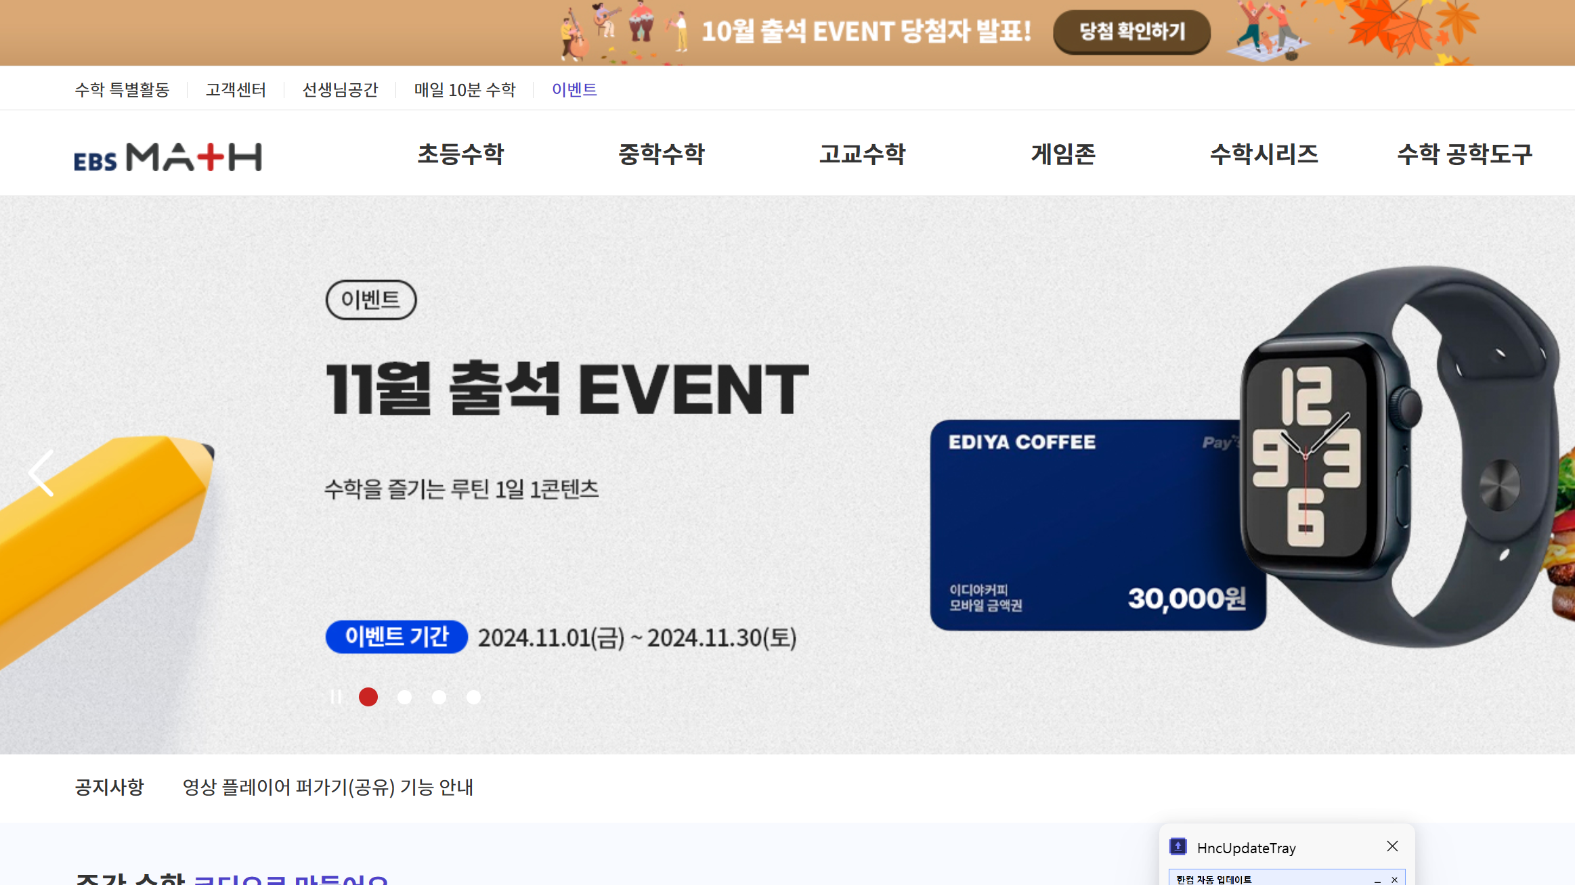This screenshot has height=885, width=1575.
Task: Open the 고객센터 link
Action: coord(236,89)
